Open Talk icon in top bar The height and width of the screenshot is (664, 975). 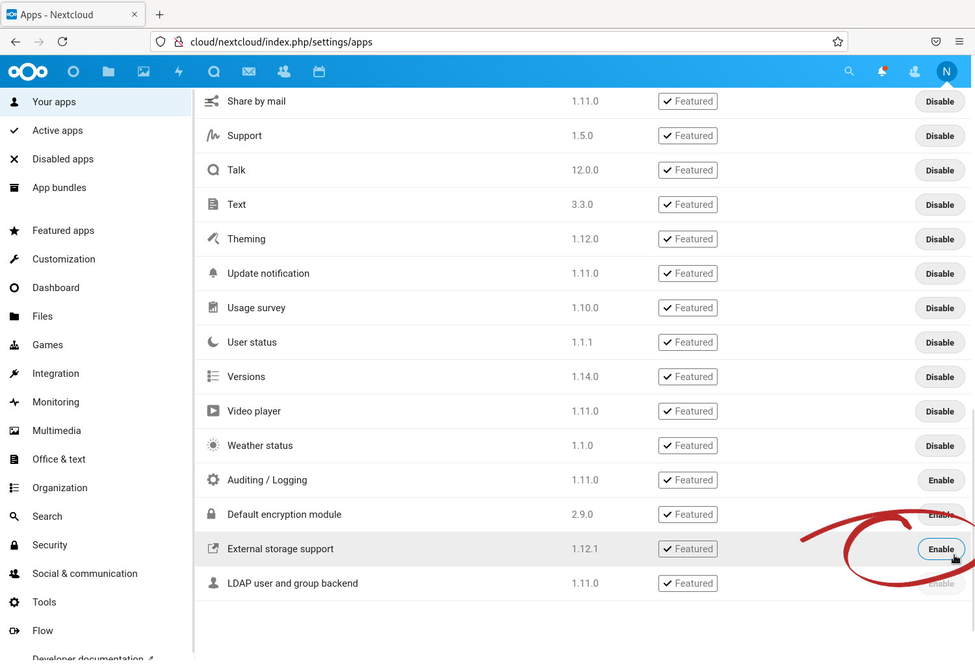214,71
